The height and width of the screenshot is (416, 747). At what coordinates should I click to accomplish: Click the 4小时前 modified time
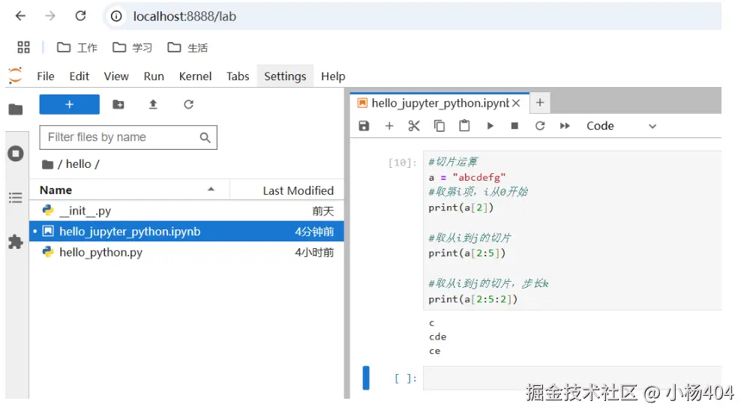point(314,253)
